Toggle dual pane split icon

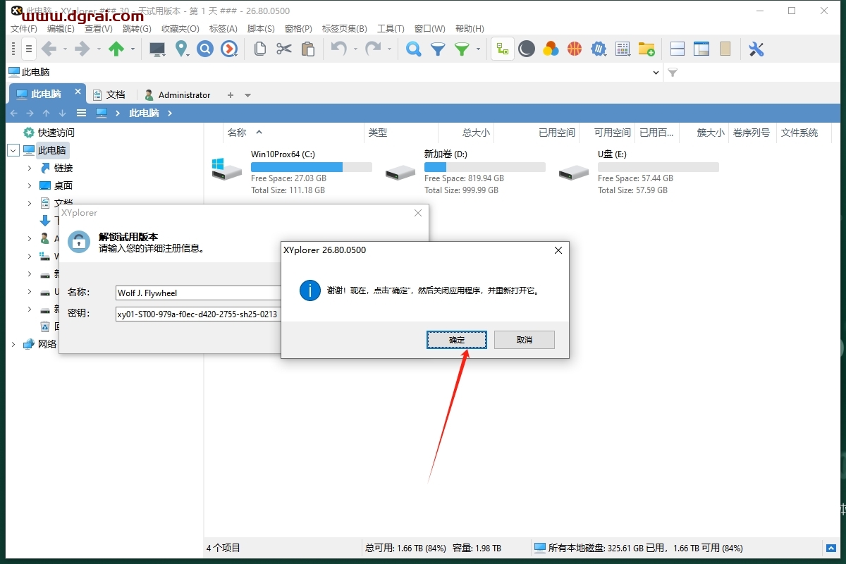678,49
